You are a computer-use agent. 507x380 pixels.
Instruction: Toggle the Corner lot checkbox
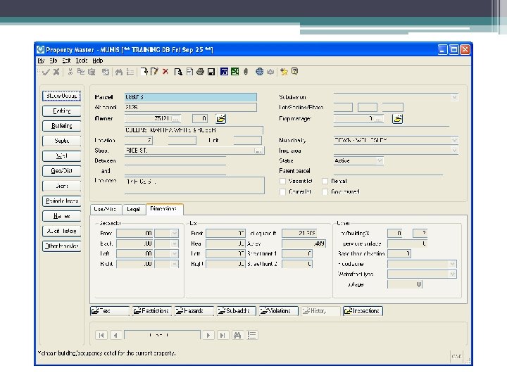[x=283, y=191]
